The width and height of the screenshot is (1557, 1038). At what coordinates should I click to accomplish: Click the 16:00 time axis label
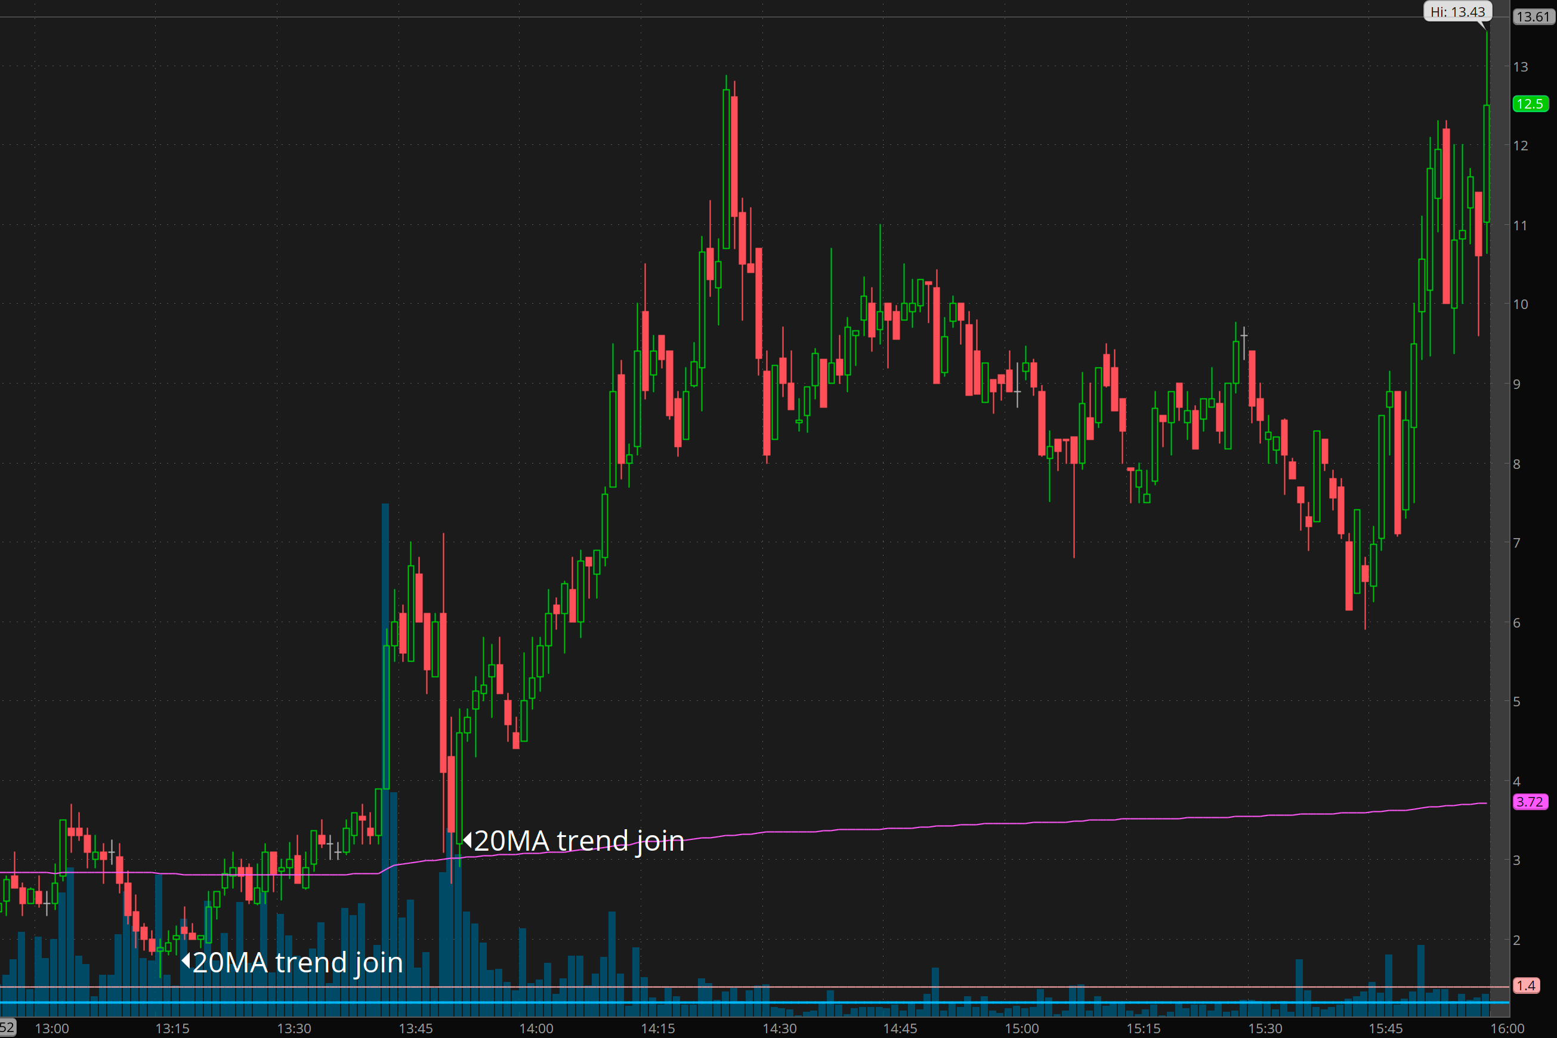click(x=1507, y=1028)
